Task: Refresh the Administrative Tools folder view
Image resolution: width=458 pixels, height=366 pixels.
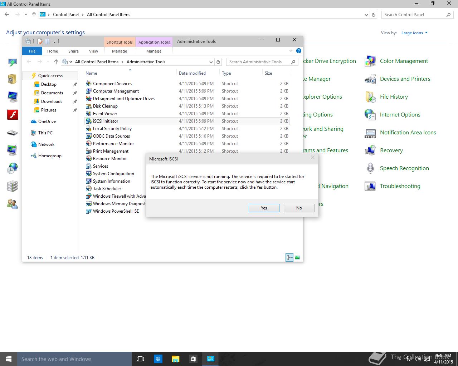Action: tap(218, 62)
